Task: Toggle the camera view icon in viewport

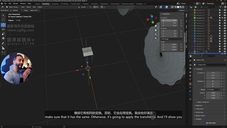Action: pyautogui.click(x=156, y=34)
